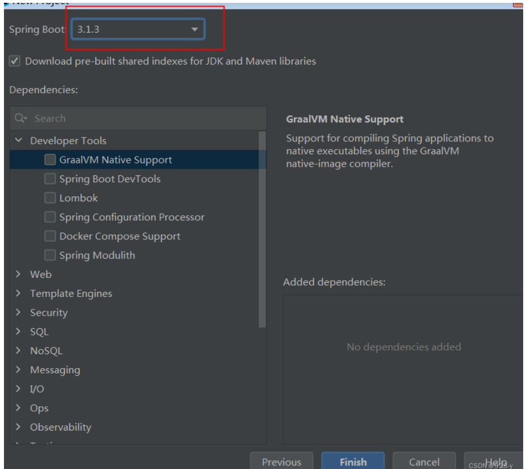Open the Spring Boot version dropdown
This screenshot has width=526, height=469.
(138, 29)
